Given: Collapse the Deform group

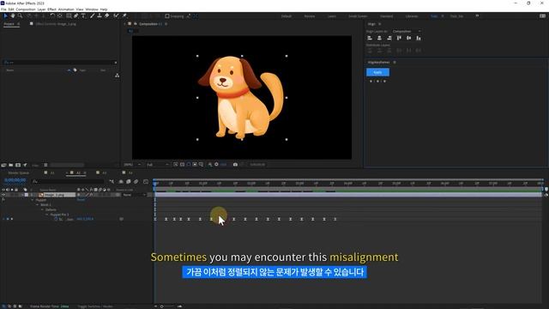Looking at the screenshot, I should coord(42,209).
